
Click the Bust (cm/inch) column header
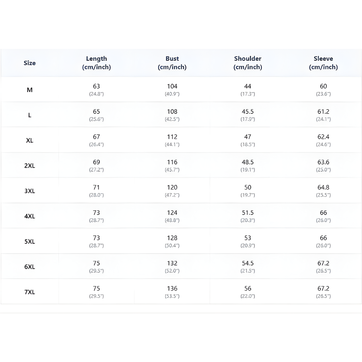pyautogui.click(x=172, y=63)
